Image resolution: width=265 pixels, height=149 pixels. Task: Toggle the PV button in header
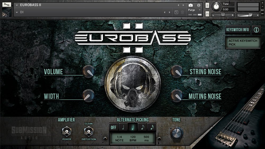click(x=262, y=14)
